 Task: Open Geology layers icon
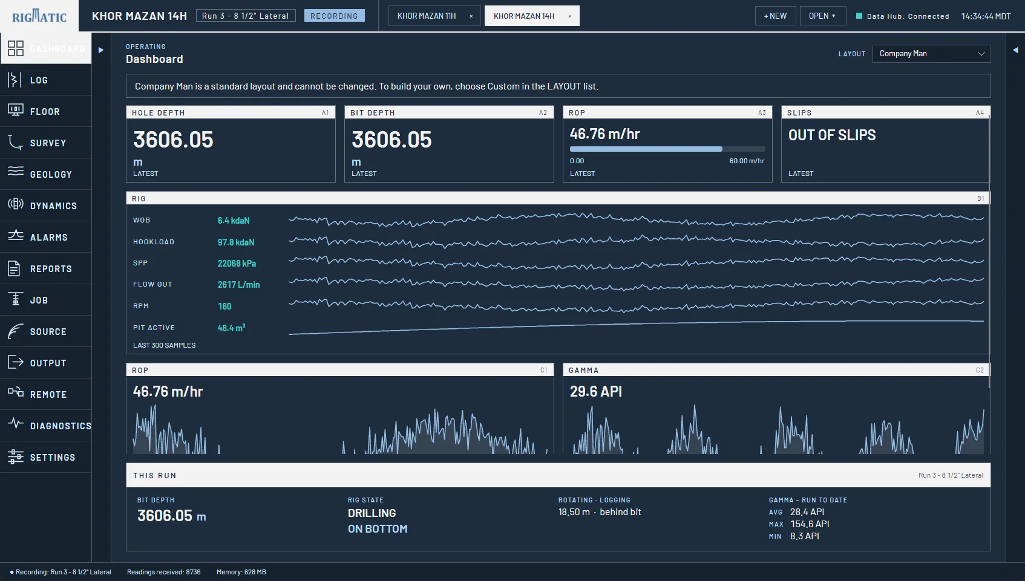point(15,172)
